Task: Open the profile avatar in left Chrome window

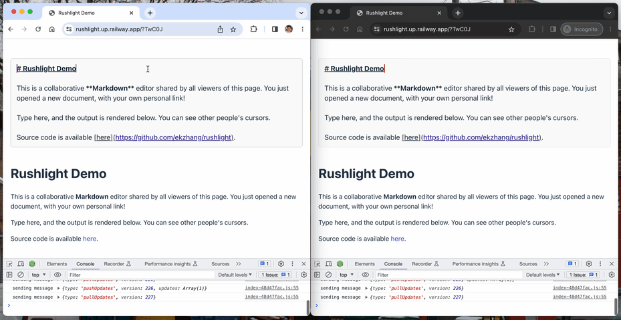Action: click(x=289, y=29)
